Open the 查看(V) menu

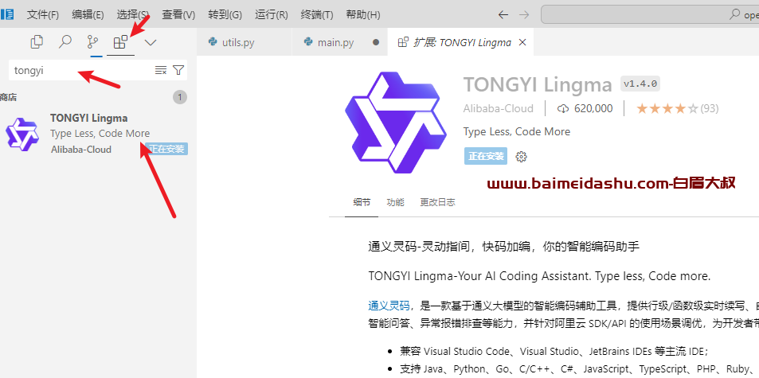[x=178, y=14]
